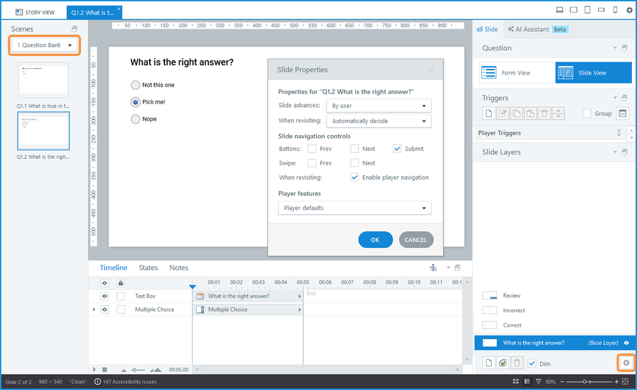Screen dimensions: 637x390
Task: Click the align-to-playhead icon above timeline
Action: (434, 268)
